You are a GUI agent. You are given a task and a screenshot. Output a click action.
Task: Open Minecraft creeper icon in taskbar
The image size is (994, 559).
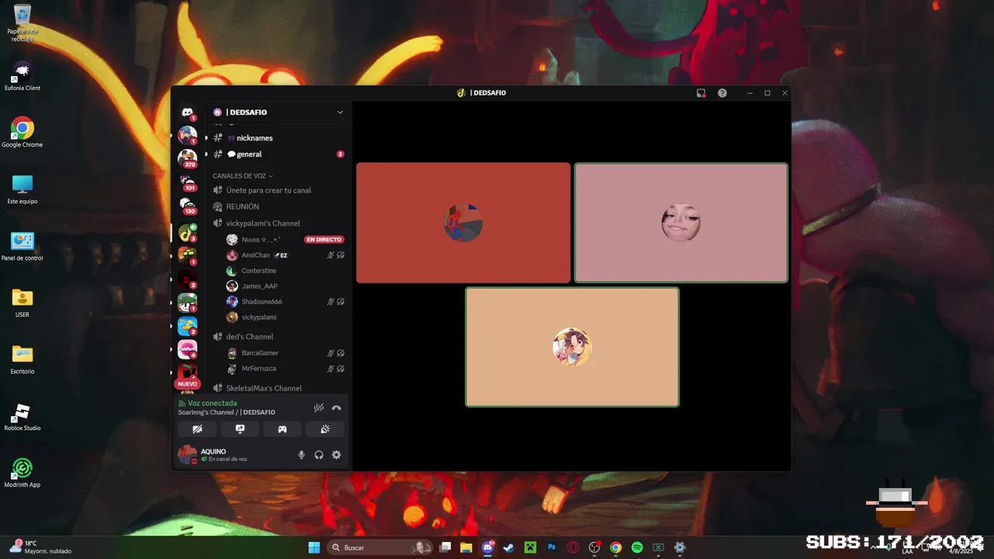tap(530, 547)
